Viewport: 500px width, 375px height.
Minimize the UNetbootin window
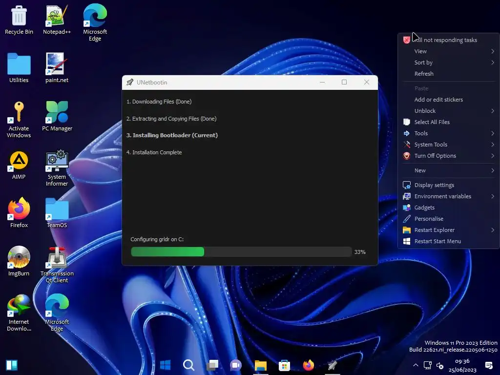point(322,82)
